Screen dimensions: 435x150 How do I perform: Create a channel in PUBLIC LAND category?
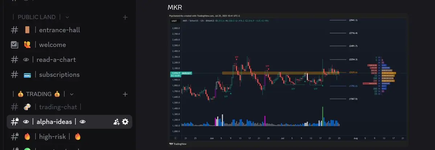[125, 17]
